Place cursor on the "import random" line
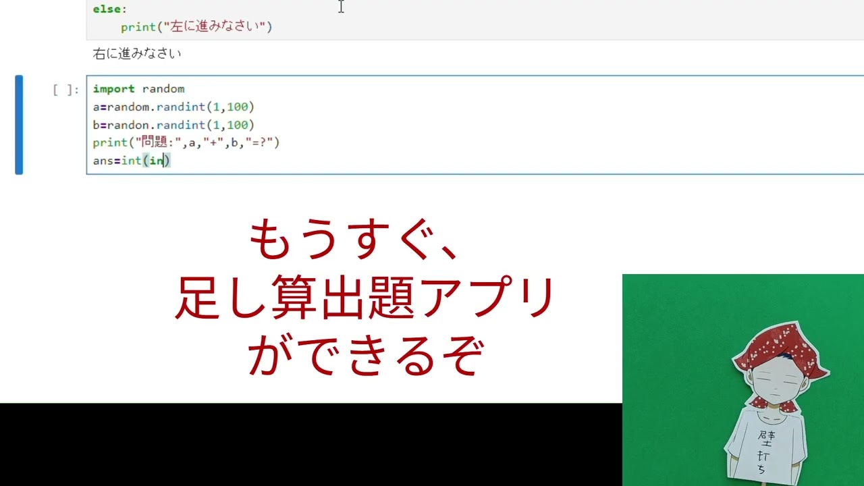Viewport: 864px width, 486px height. click(x=138, y=89)
